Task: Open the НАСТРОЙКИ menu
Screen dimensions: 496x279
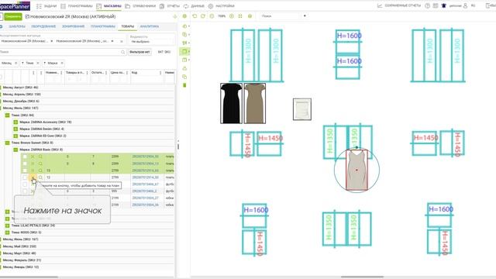Action: [222, 6]
